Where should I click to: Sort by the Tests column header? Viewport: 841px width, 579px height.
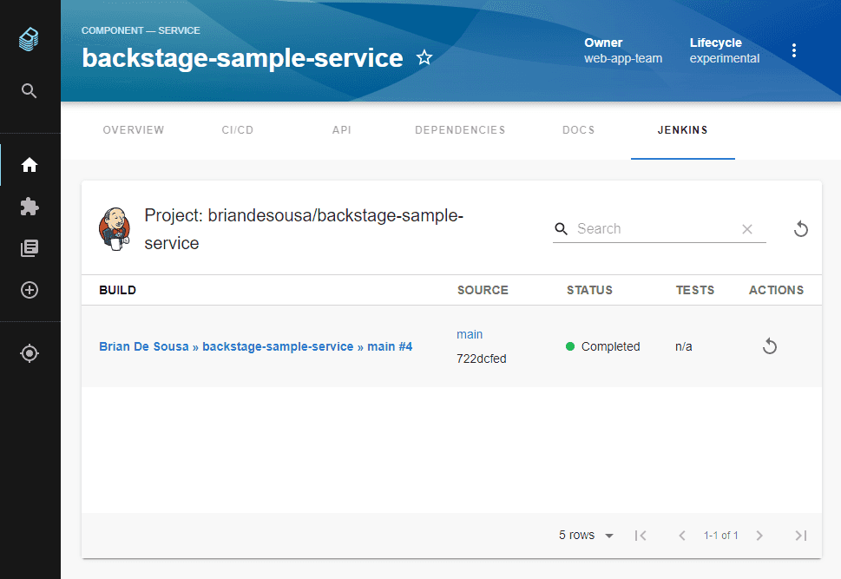pos(695,290)
